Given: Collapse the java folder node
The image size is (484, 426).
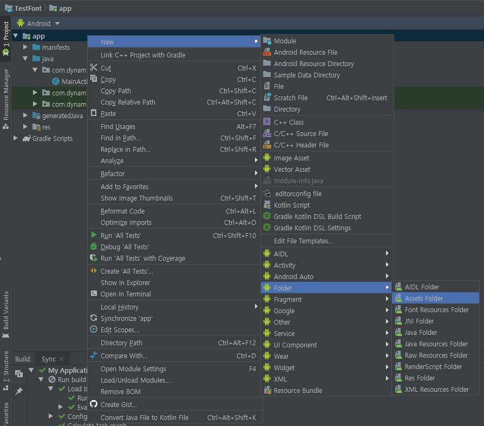Looking at the screenshot, I should pos(25,59).
